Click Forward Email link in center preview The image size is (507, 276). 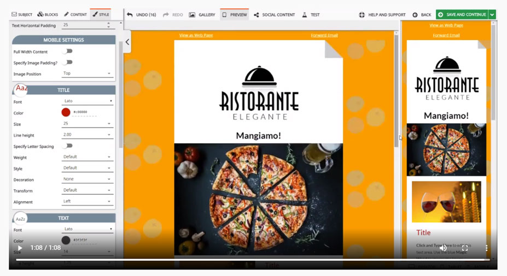pos(324,35)
